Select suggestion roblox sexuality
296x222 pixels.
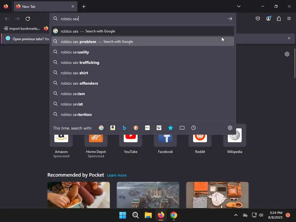pos(143,52)
